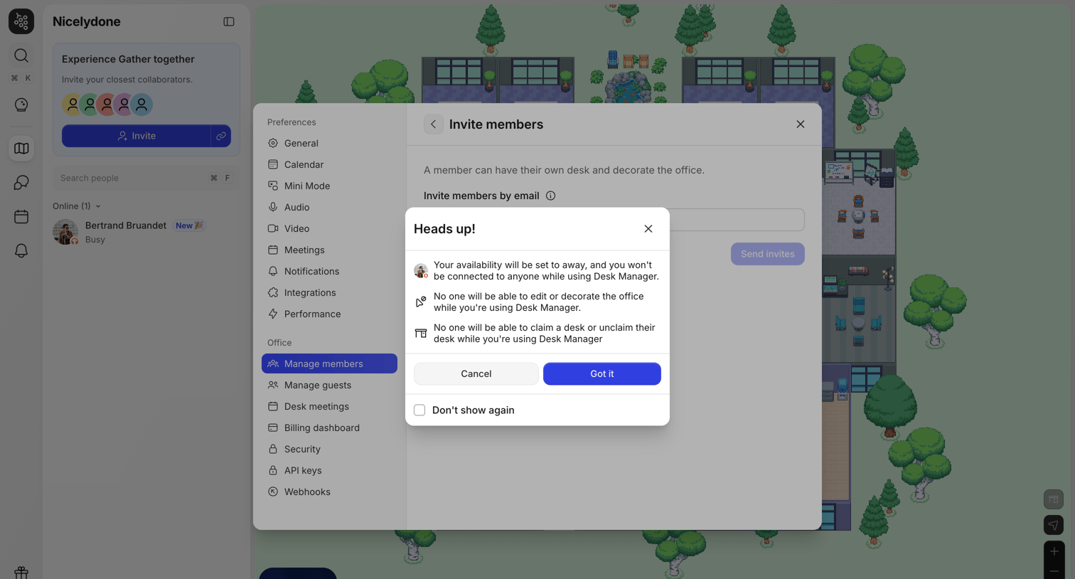Select Manage members
The image size is (1075, 579).
(329, 363)
